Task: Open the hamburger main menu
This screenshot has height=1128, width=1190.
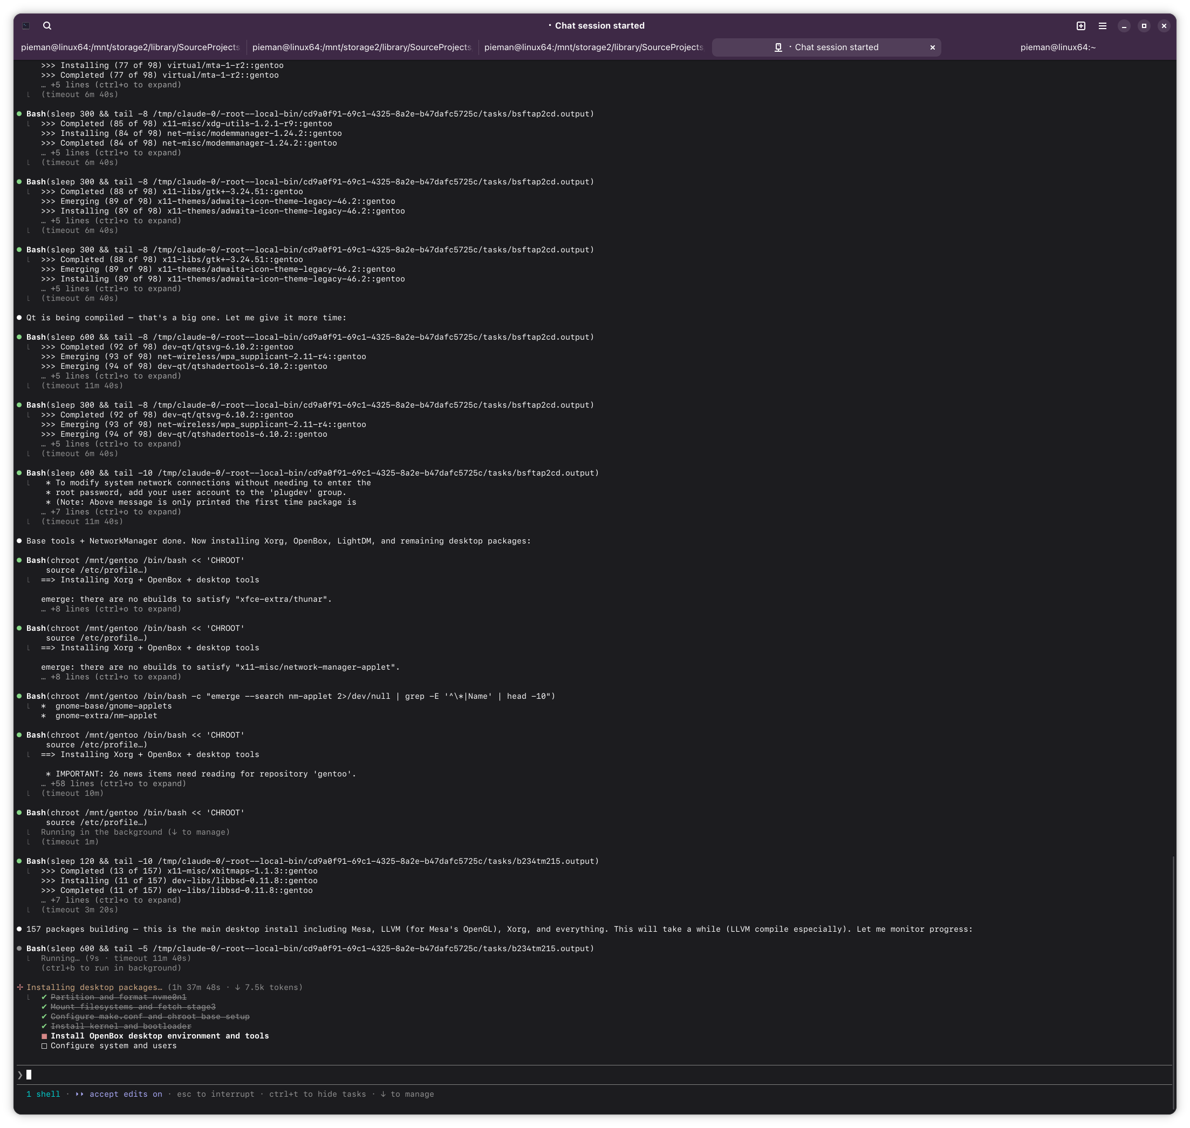Action: [1102, 26]
